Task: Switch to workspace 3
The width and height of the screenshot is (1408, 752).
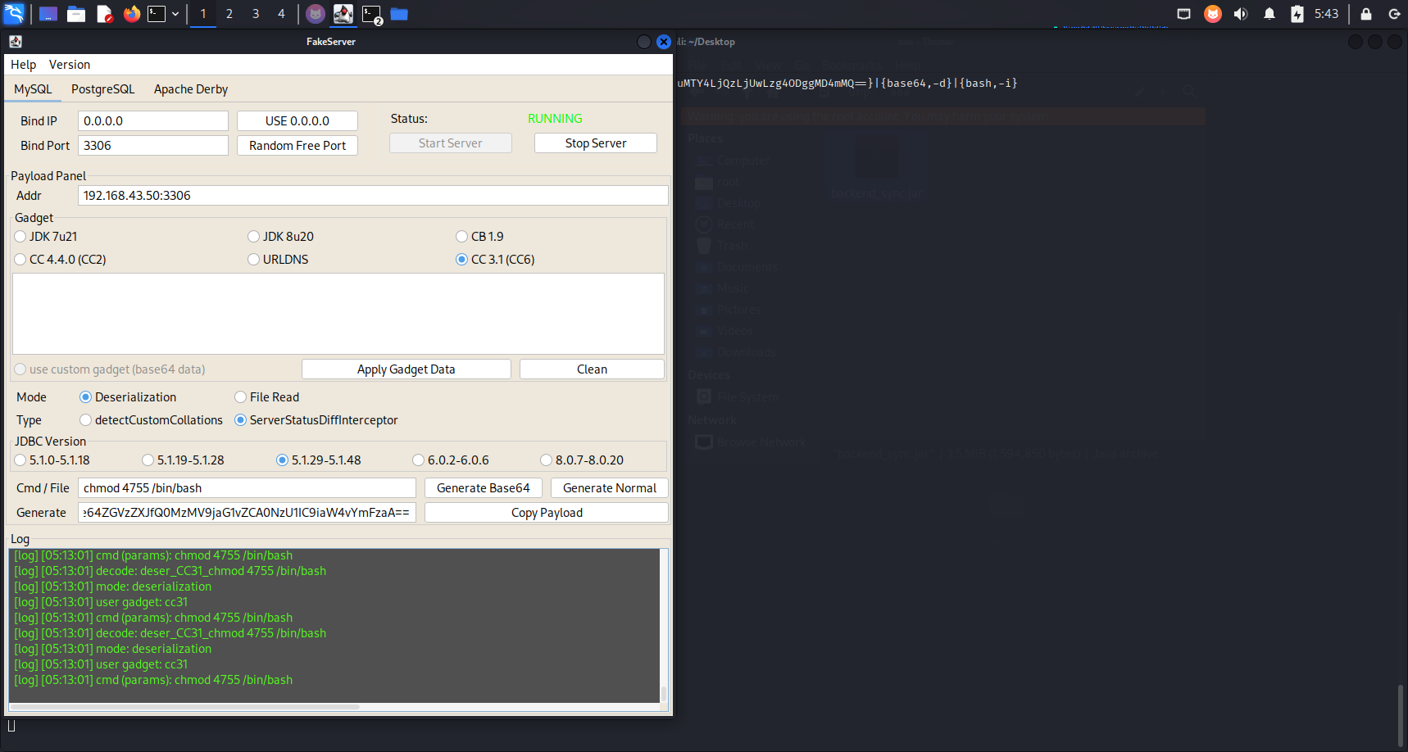Action: [256, 14]
